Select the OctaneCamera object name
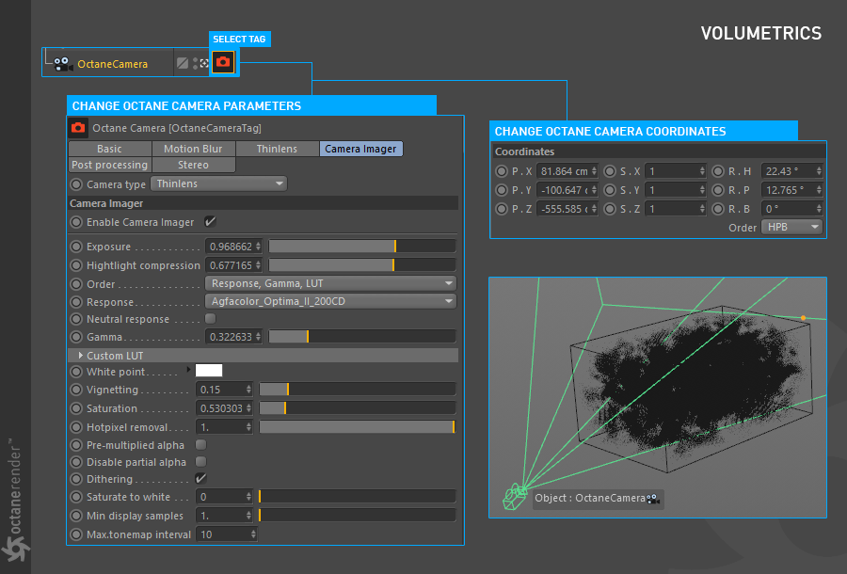 (x=112, y=64)
